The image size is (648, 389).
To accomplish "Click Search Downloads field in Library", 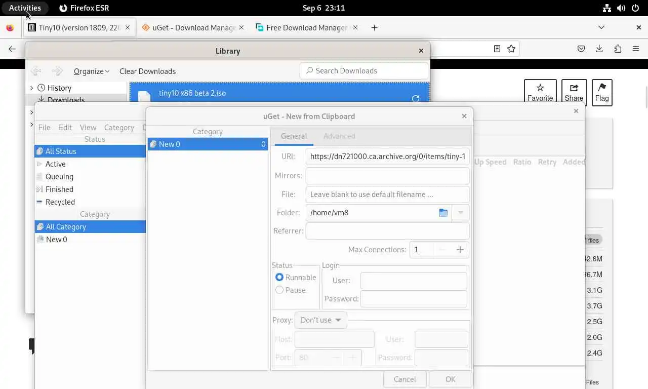I will tap(364, 71).
